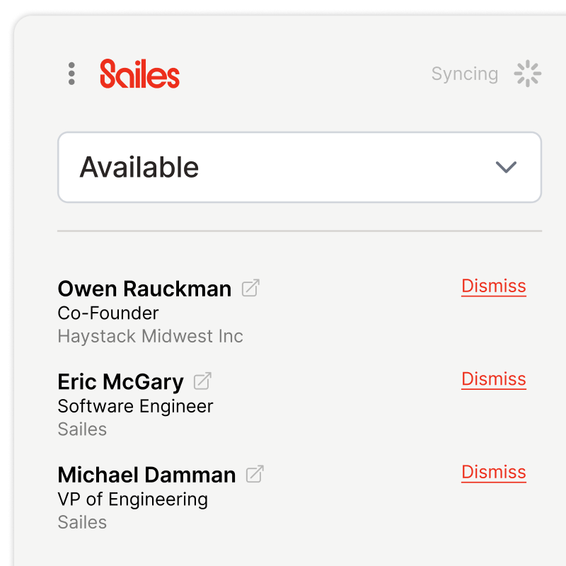Click the Sailes company under Michael Damman

click(x=82, y=522)
